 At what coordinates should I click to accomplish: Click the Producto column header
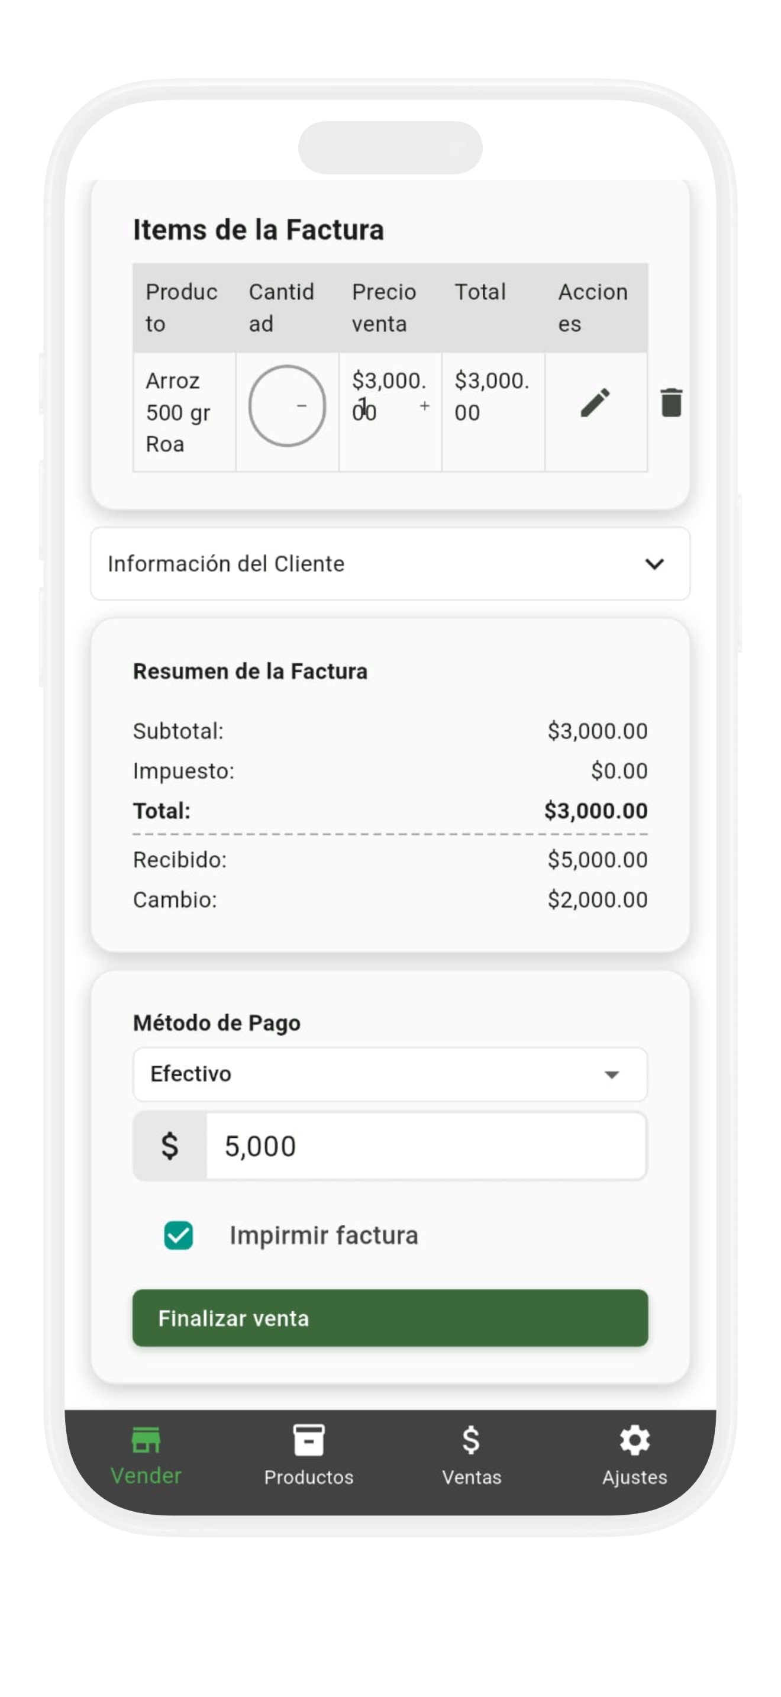[x=182, y=308]
